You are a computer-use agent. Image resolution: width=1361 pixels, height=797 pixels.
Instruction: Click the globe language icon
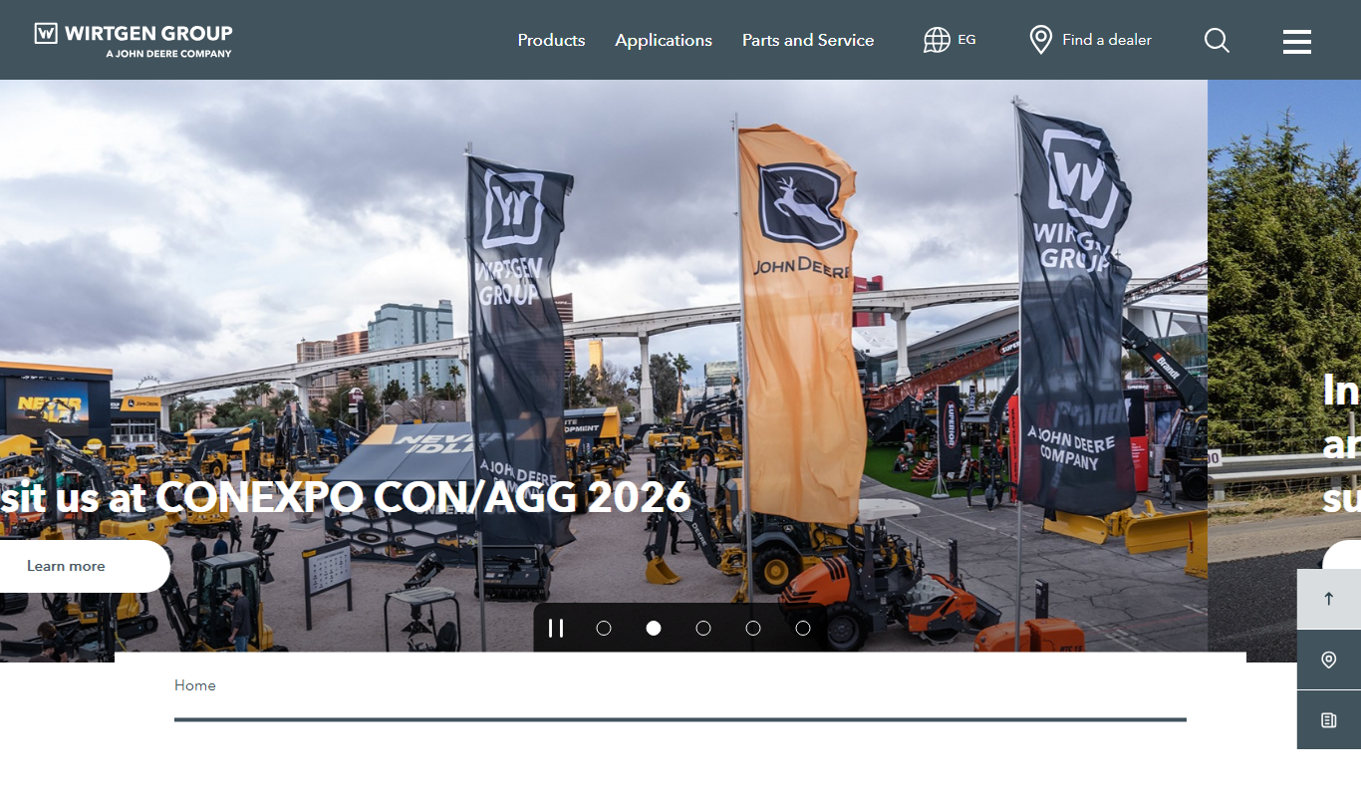click(x=937, y=40)
